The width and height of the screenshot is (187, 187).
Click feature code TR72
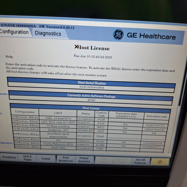pyautogui.click(x=101, y=127)
